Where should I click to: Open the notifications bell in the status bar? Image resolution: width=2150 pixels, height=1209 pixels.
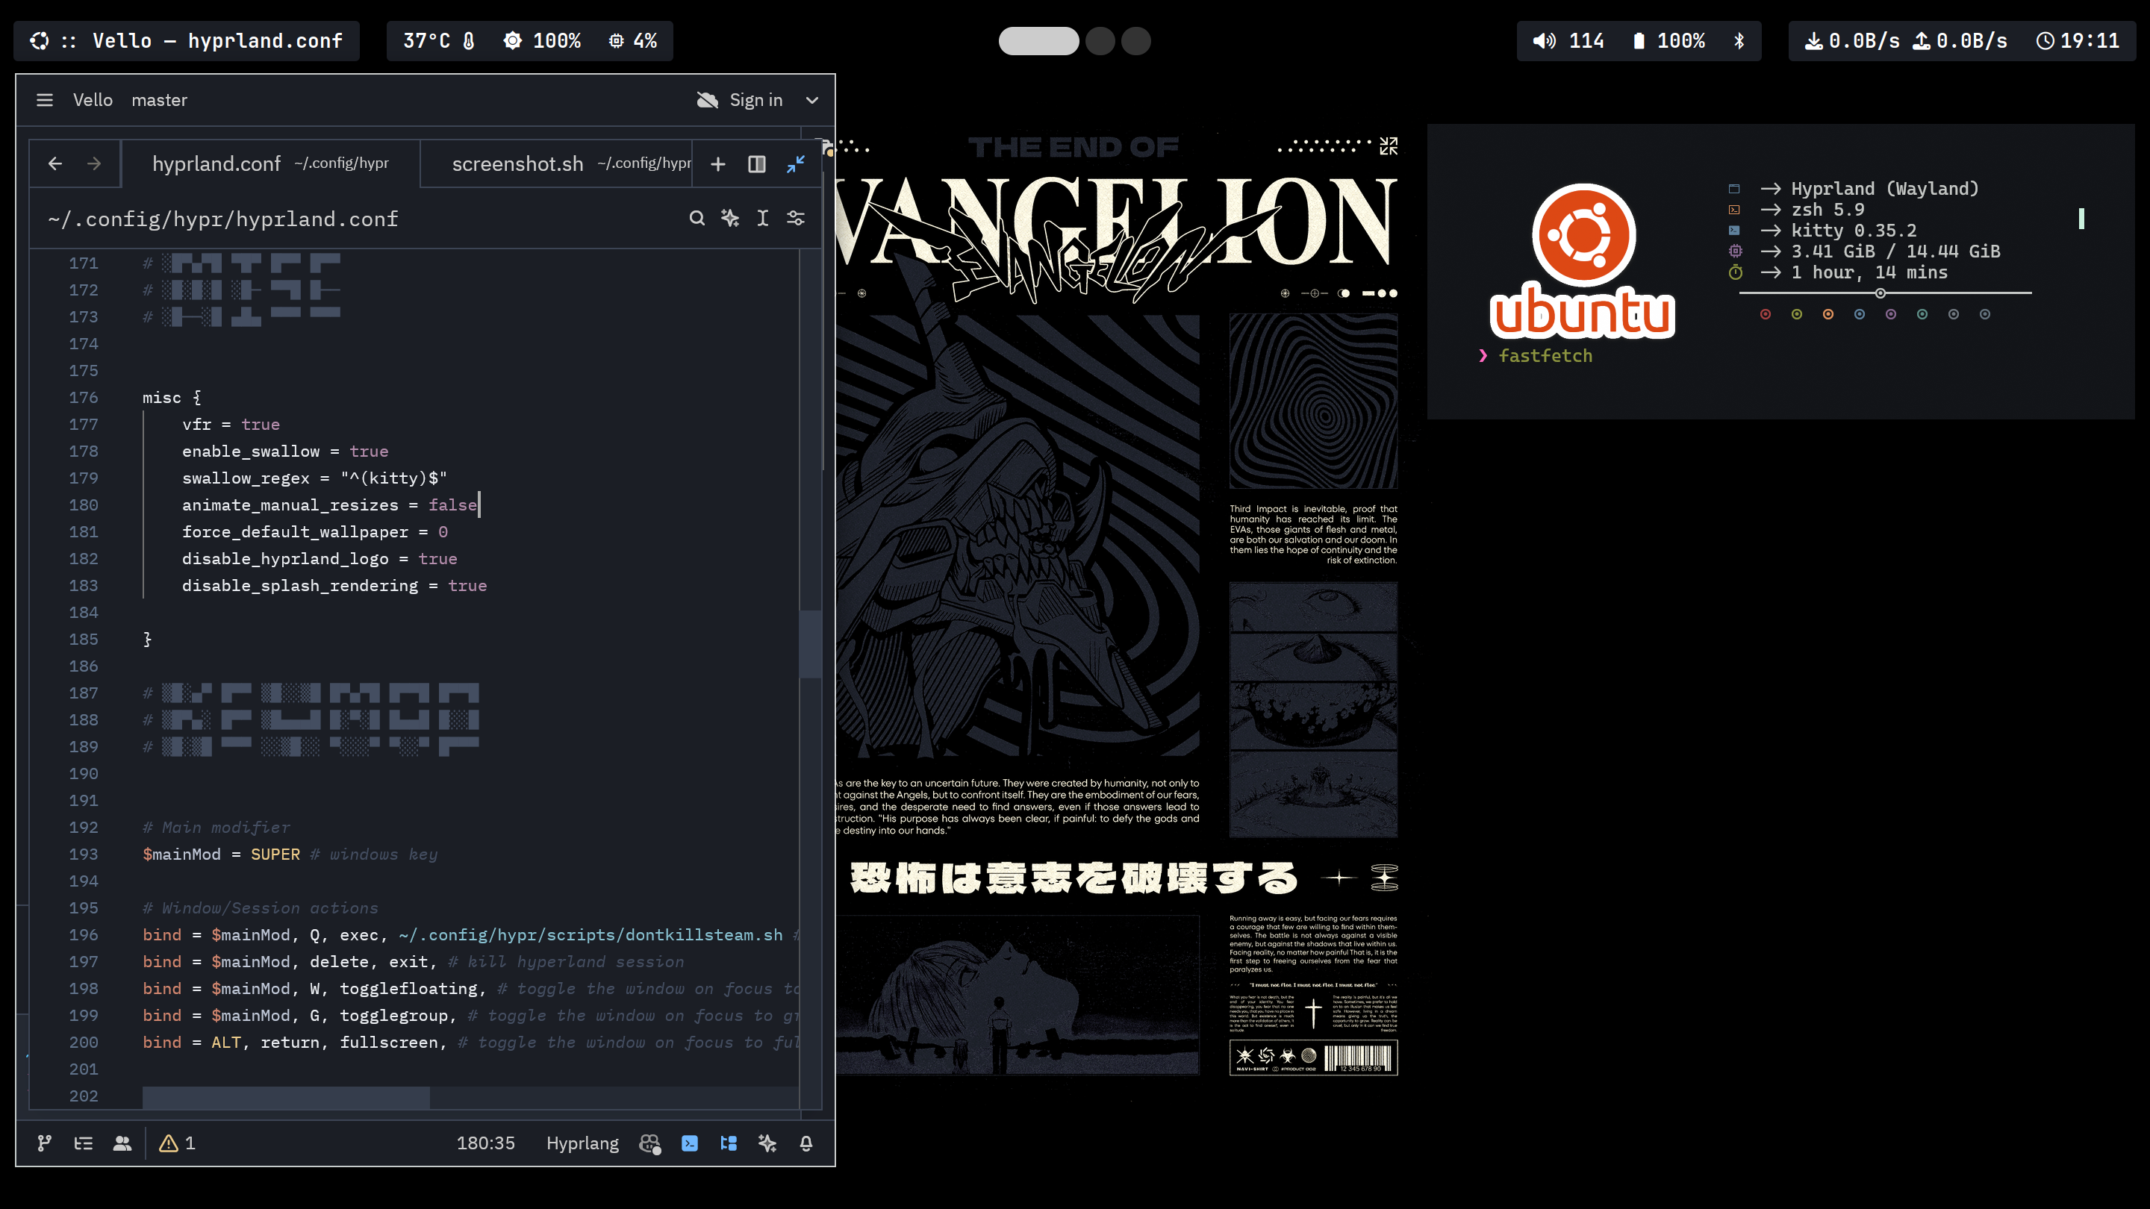(806, 1143)
